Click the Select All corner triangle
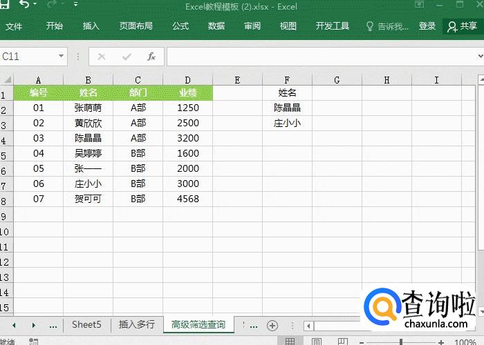 [x=8, y=80]
